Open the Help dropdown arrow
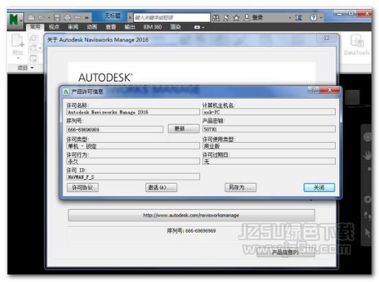The height and width of the screenshot is (282, 379). pos(321,18)
